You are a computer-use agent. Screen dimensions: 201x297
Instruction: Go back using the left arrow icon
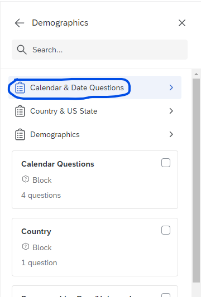pos(20,23)
